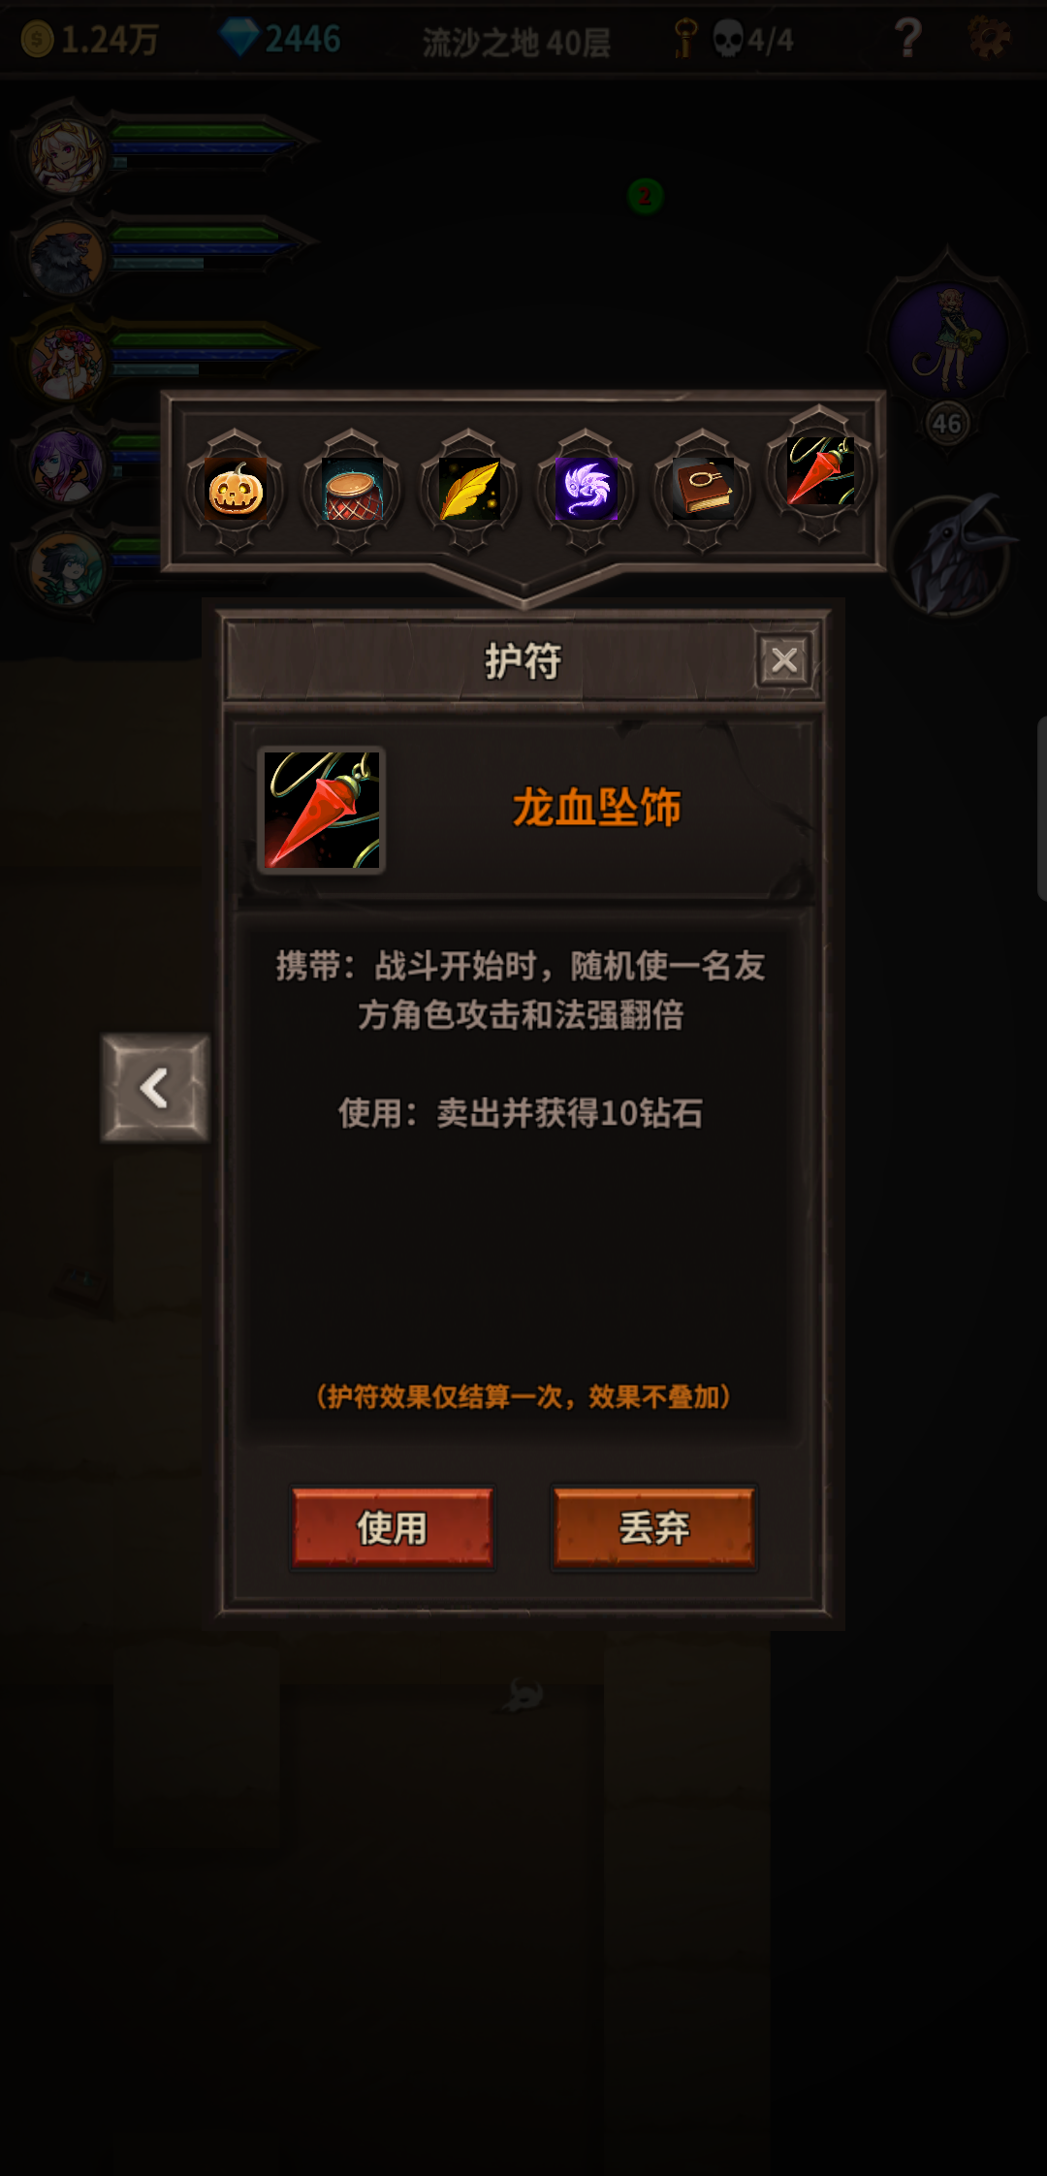1047x2176 pixels.
Task: Select the purple-haired hero portrait
Action: [x=66, y=465]
